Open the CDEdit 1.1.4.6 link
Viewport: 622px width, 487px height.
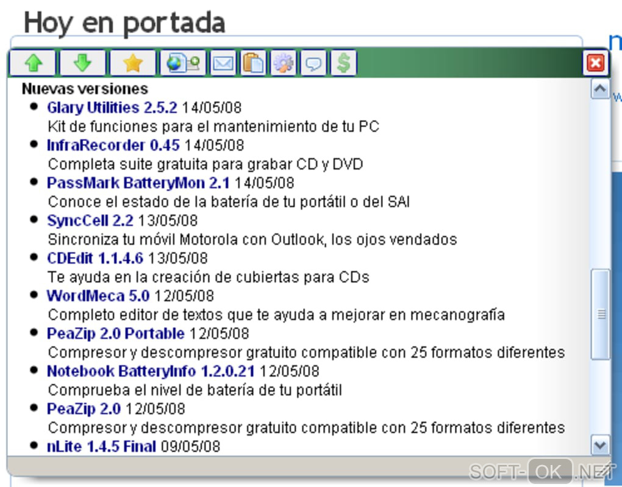click(x=95, y=258)
